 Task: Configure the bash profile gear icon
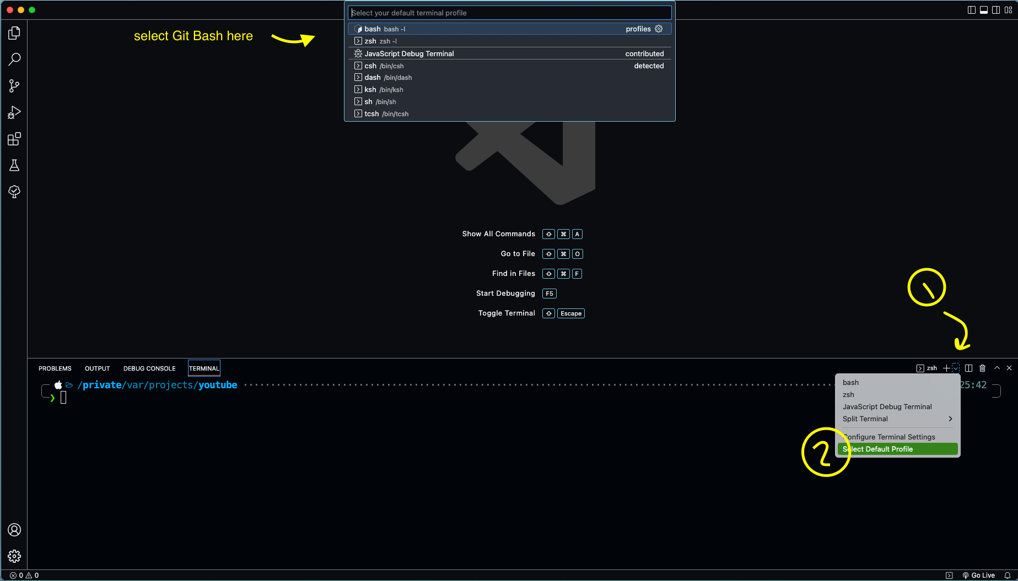[659, 29]
